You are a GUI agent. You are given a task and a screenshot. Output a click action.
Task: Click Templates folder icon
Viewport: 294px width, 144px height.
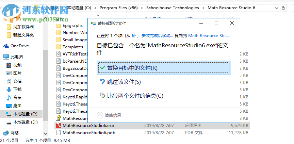(59, 47)
